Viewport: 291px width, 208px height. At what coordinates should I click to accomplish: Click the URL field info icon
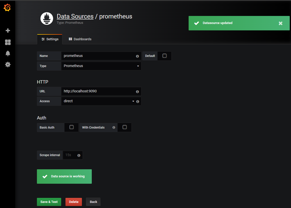coord(137,92)
